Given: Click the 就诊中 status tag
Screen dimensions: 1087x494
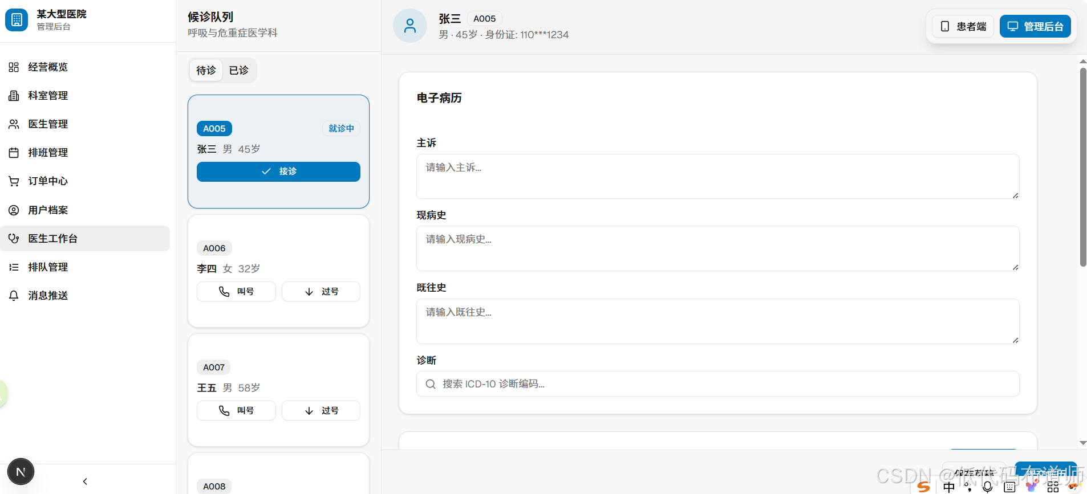Looking at the screenshot, I should (x=341, y=129).
